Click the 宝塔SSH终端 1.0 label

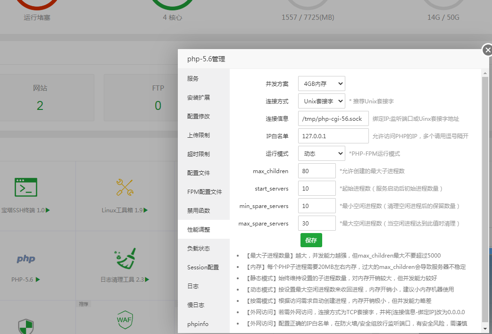(x=23, y=210)
